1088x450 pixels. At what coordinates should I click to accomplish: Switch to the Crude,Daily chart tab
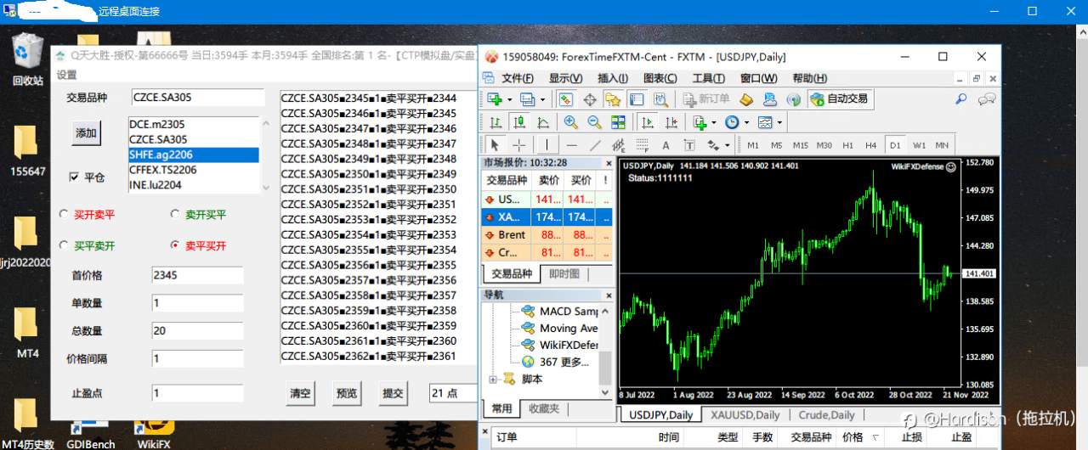pyautogui.click(x=826, y=415)
